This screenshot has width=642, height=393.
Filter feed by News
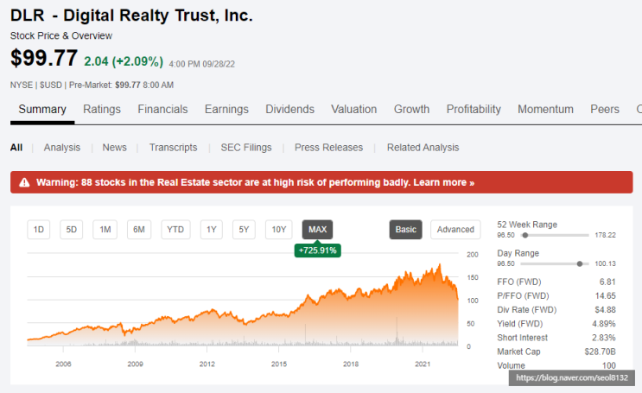point(115,148)
